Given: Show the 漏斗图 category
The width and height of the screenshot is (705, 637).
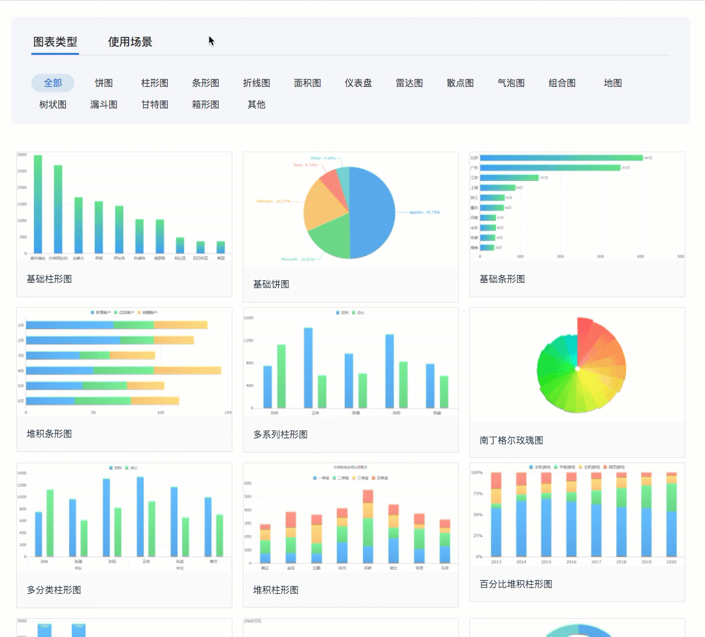Looking at the screenshot, I should pyautogui.click(x=103, y=105).
